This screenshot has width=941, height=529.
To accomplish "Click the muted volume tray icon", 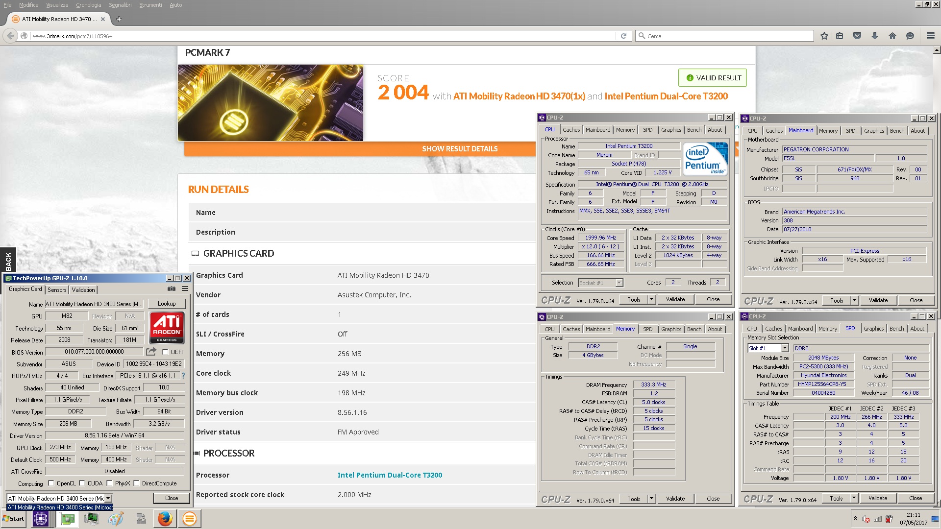I will point(866,519).
